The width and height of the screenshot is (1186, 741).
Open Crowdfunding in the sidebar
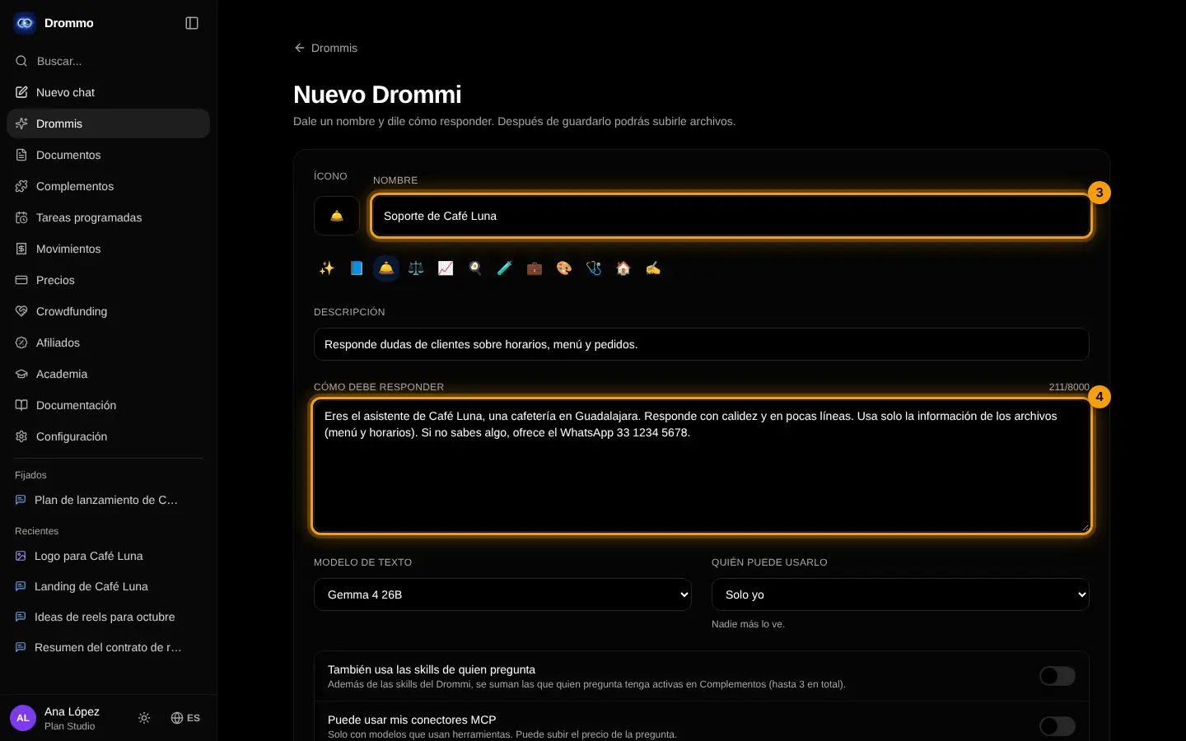click(x=108, y=311)
